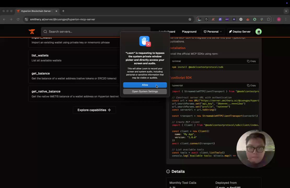Click the Deploy Server button
The image size is (290, 188).
point(240,32)
